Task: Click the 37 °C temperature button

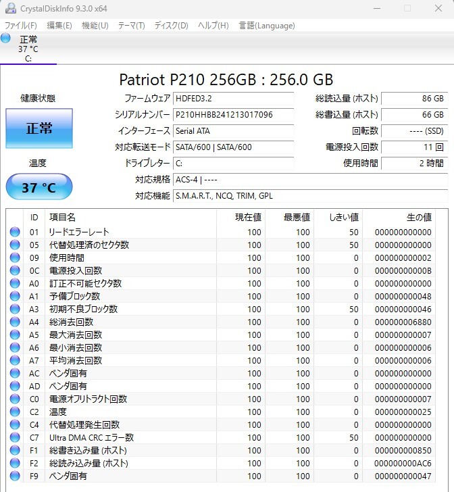Action: pos(39,187)
